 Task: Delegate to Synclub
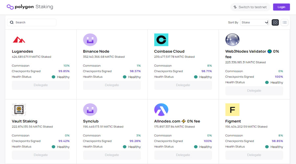pyautogui.click(x=112, y=155)
